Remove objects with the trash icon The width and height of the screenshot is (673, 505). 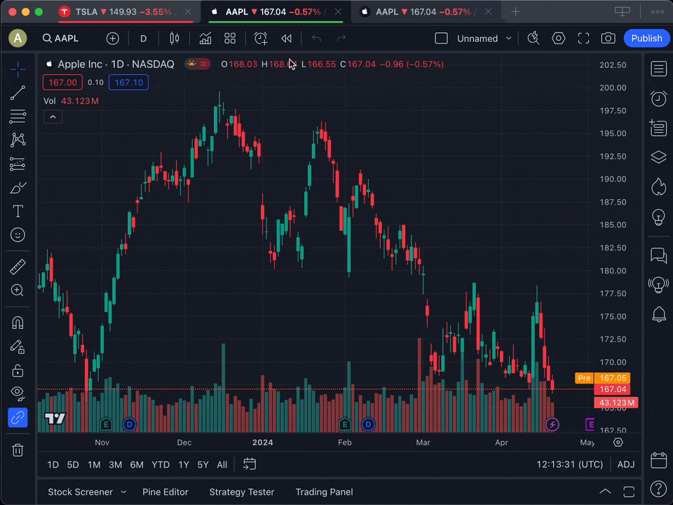pyautogui.click(x=18, y=450)
